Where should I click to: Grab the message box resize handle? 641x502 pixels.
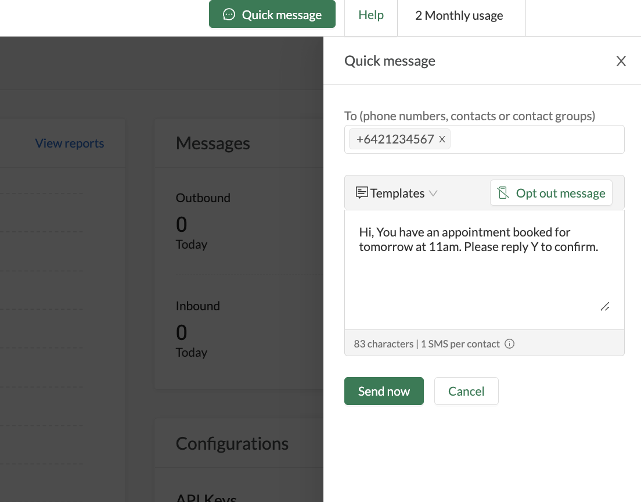[604, 306]
